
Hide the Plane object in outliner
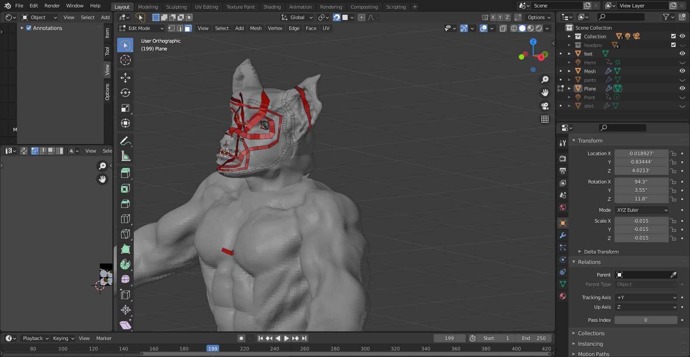pyautogui.click(x=682, y=88)
